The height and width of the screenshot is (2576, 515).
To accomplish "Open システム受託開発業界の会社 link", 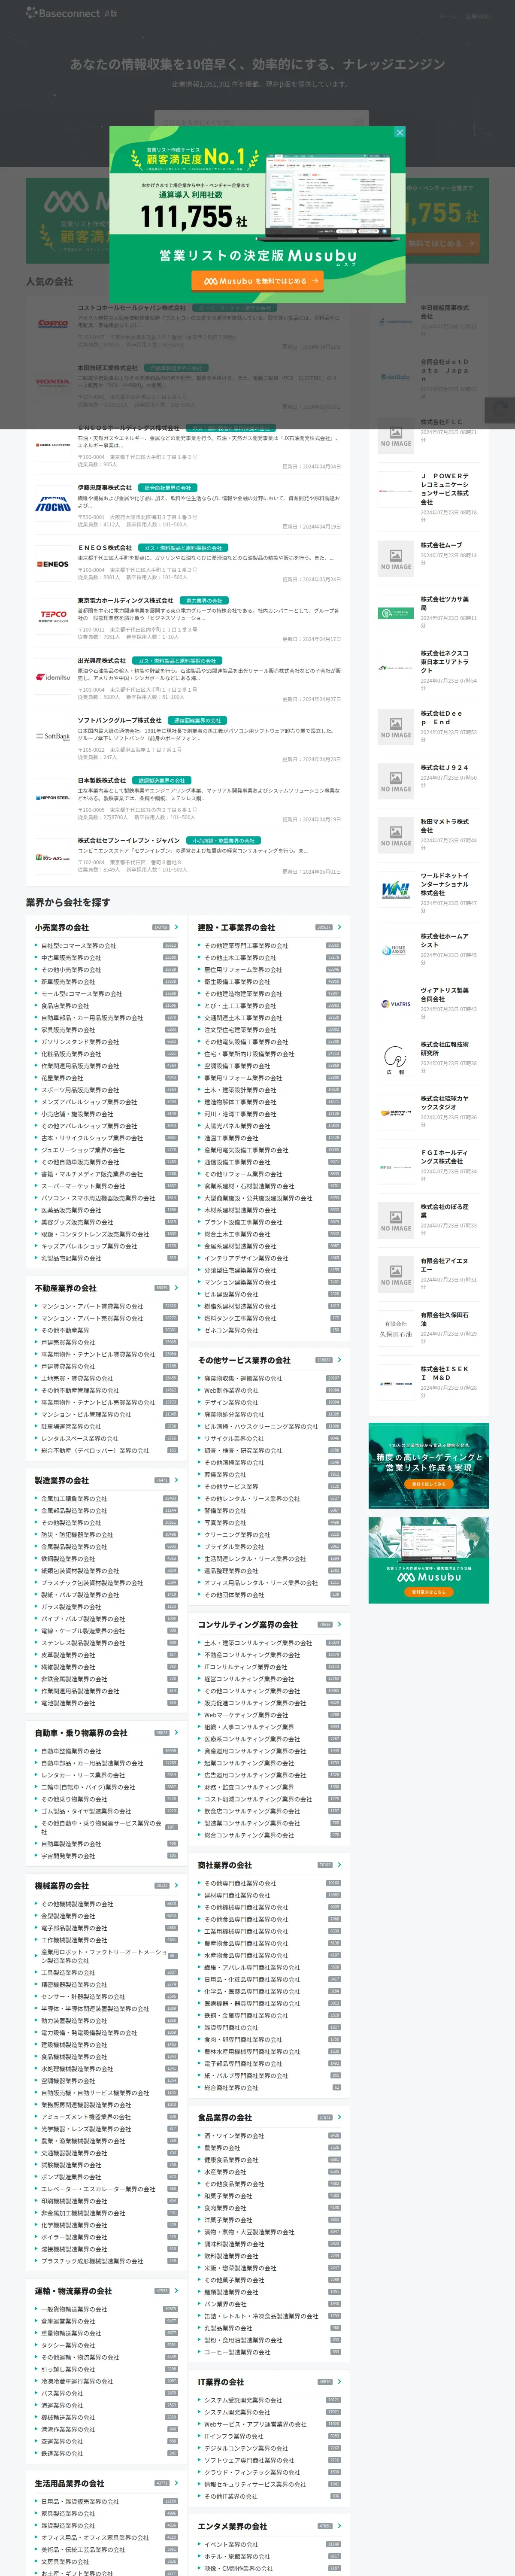I will pyautogui.click(x=243, y=2400).
